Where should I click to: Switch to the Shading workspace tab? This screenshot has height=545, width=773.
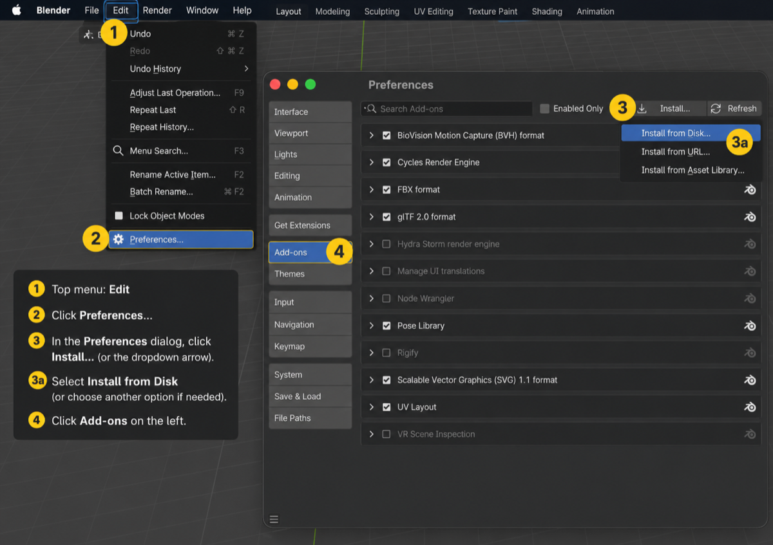click(547, 12)
